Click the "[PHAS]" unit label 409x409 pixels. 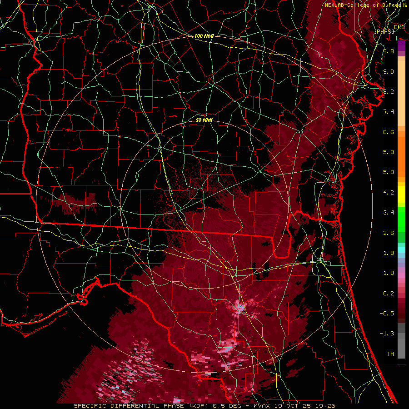coord(384,31)
